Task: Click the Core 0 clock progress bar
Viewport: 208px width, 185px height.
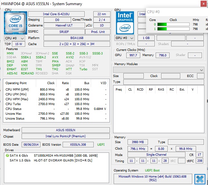Action: (x=173, y=24)
